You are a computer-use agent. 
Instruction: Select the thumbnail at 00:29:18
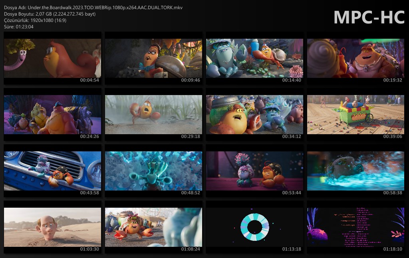coord(153,115)
